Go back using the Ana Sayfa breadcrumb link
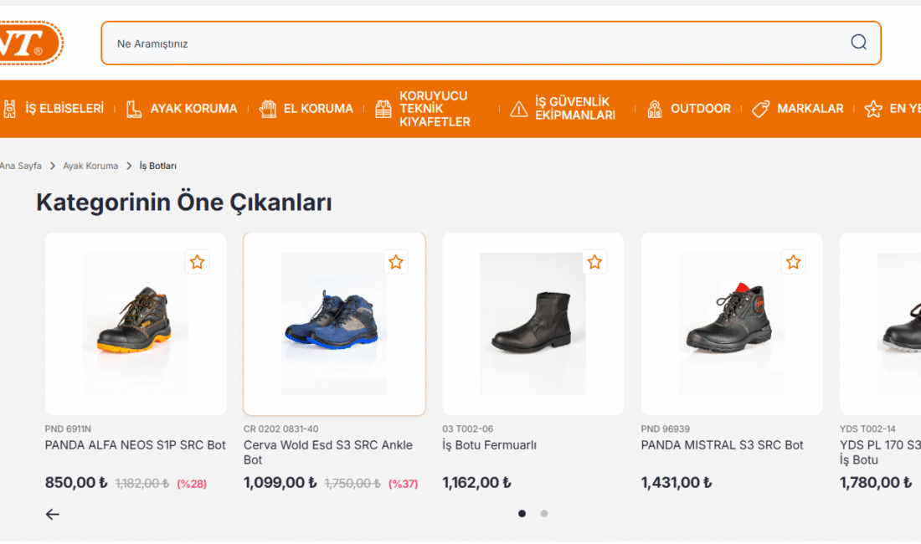Viewport: 921px width, 544px height. (x=20, y=166)
